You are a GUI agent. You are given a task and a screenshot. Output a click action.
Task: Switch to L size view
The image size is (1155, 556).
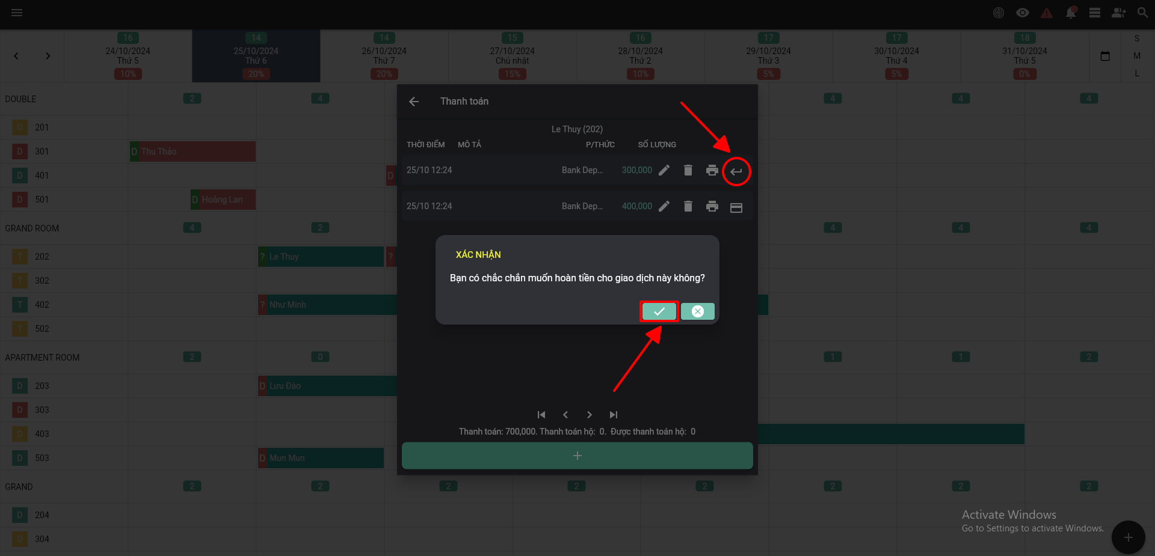click(x=1137, y=73)
